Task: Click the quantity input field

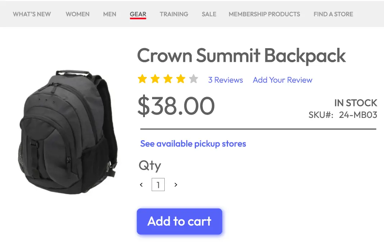Action: 158,185
